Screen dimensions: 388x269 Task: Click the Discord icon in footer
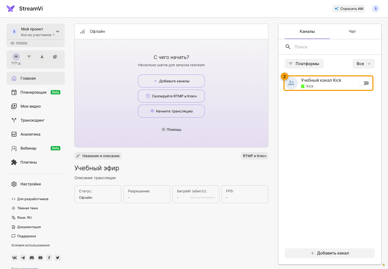[x=32, y=258]
